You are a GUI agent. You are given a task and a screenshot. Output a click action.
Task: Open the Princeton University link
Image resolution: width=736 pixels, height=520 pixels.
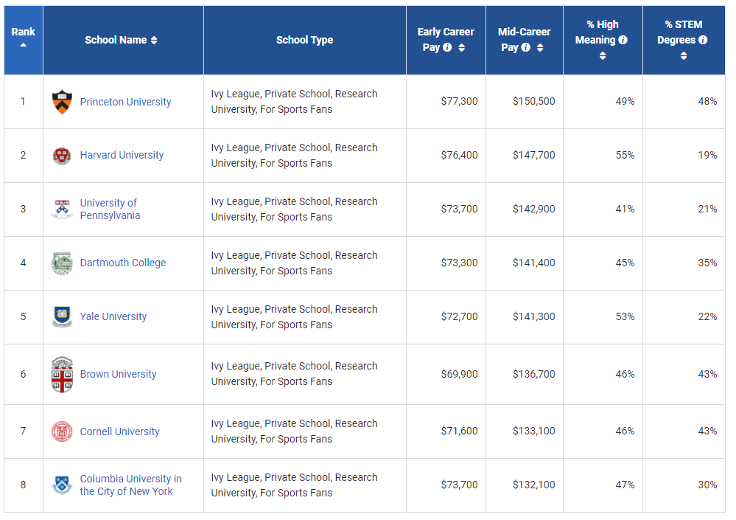click(125, 102)
